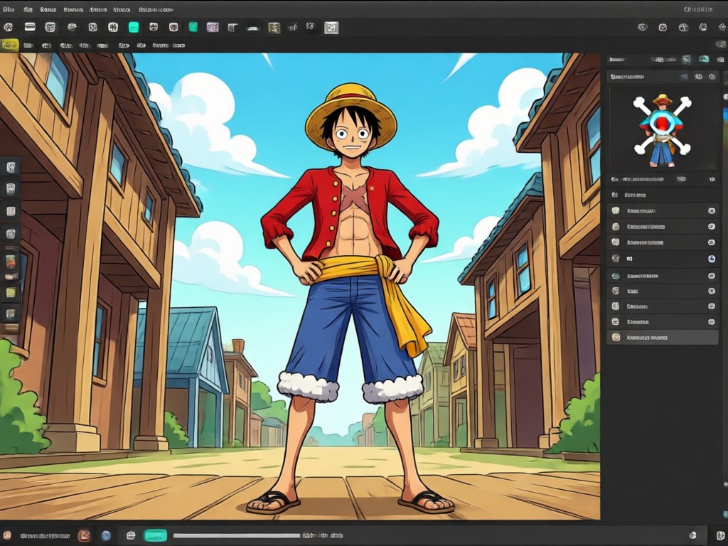728x546 pixels.
Task: Toggle visibility of the seventh layer row
Action: pyautogui.click(x=711, y=306)
